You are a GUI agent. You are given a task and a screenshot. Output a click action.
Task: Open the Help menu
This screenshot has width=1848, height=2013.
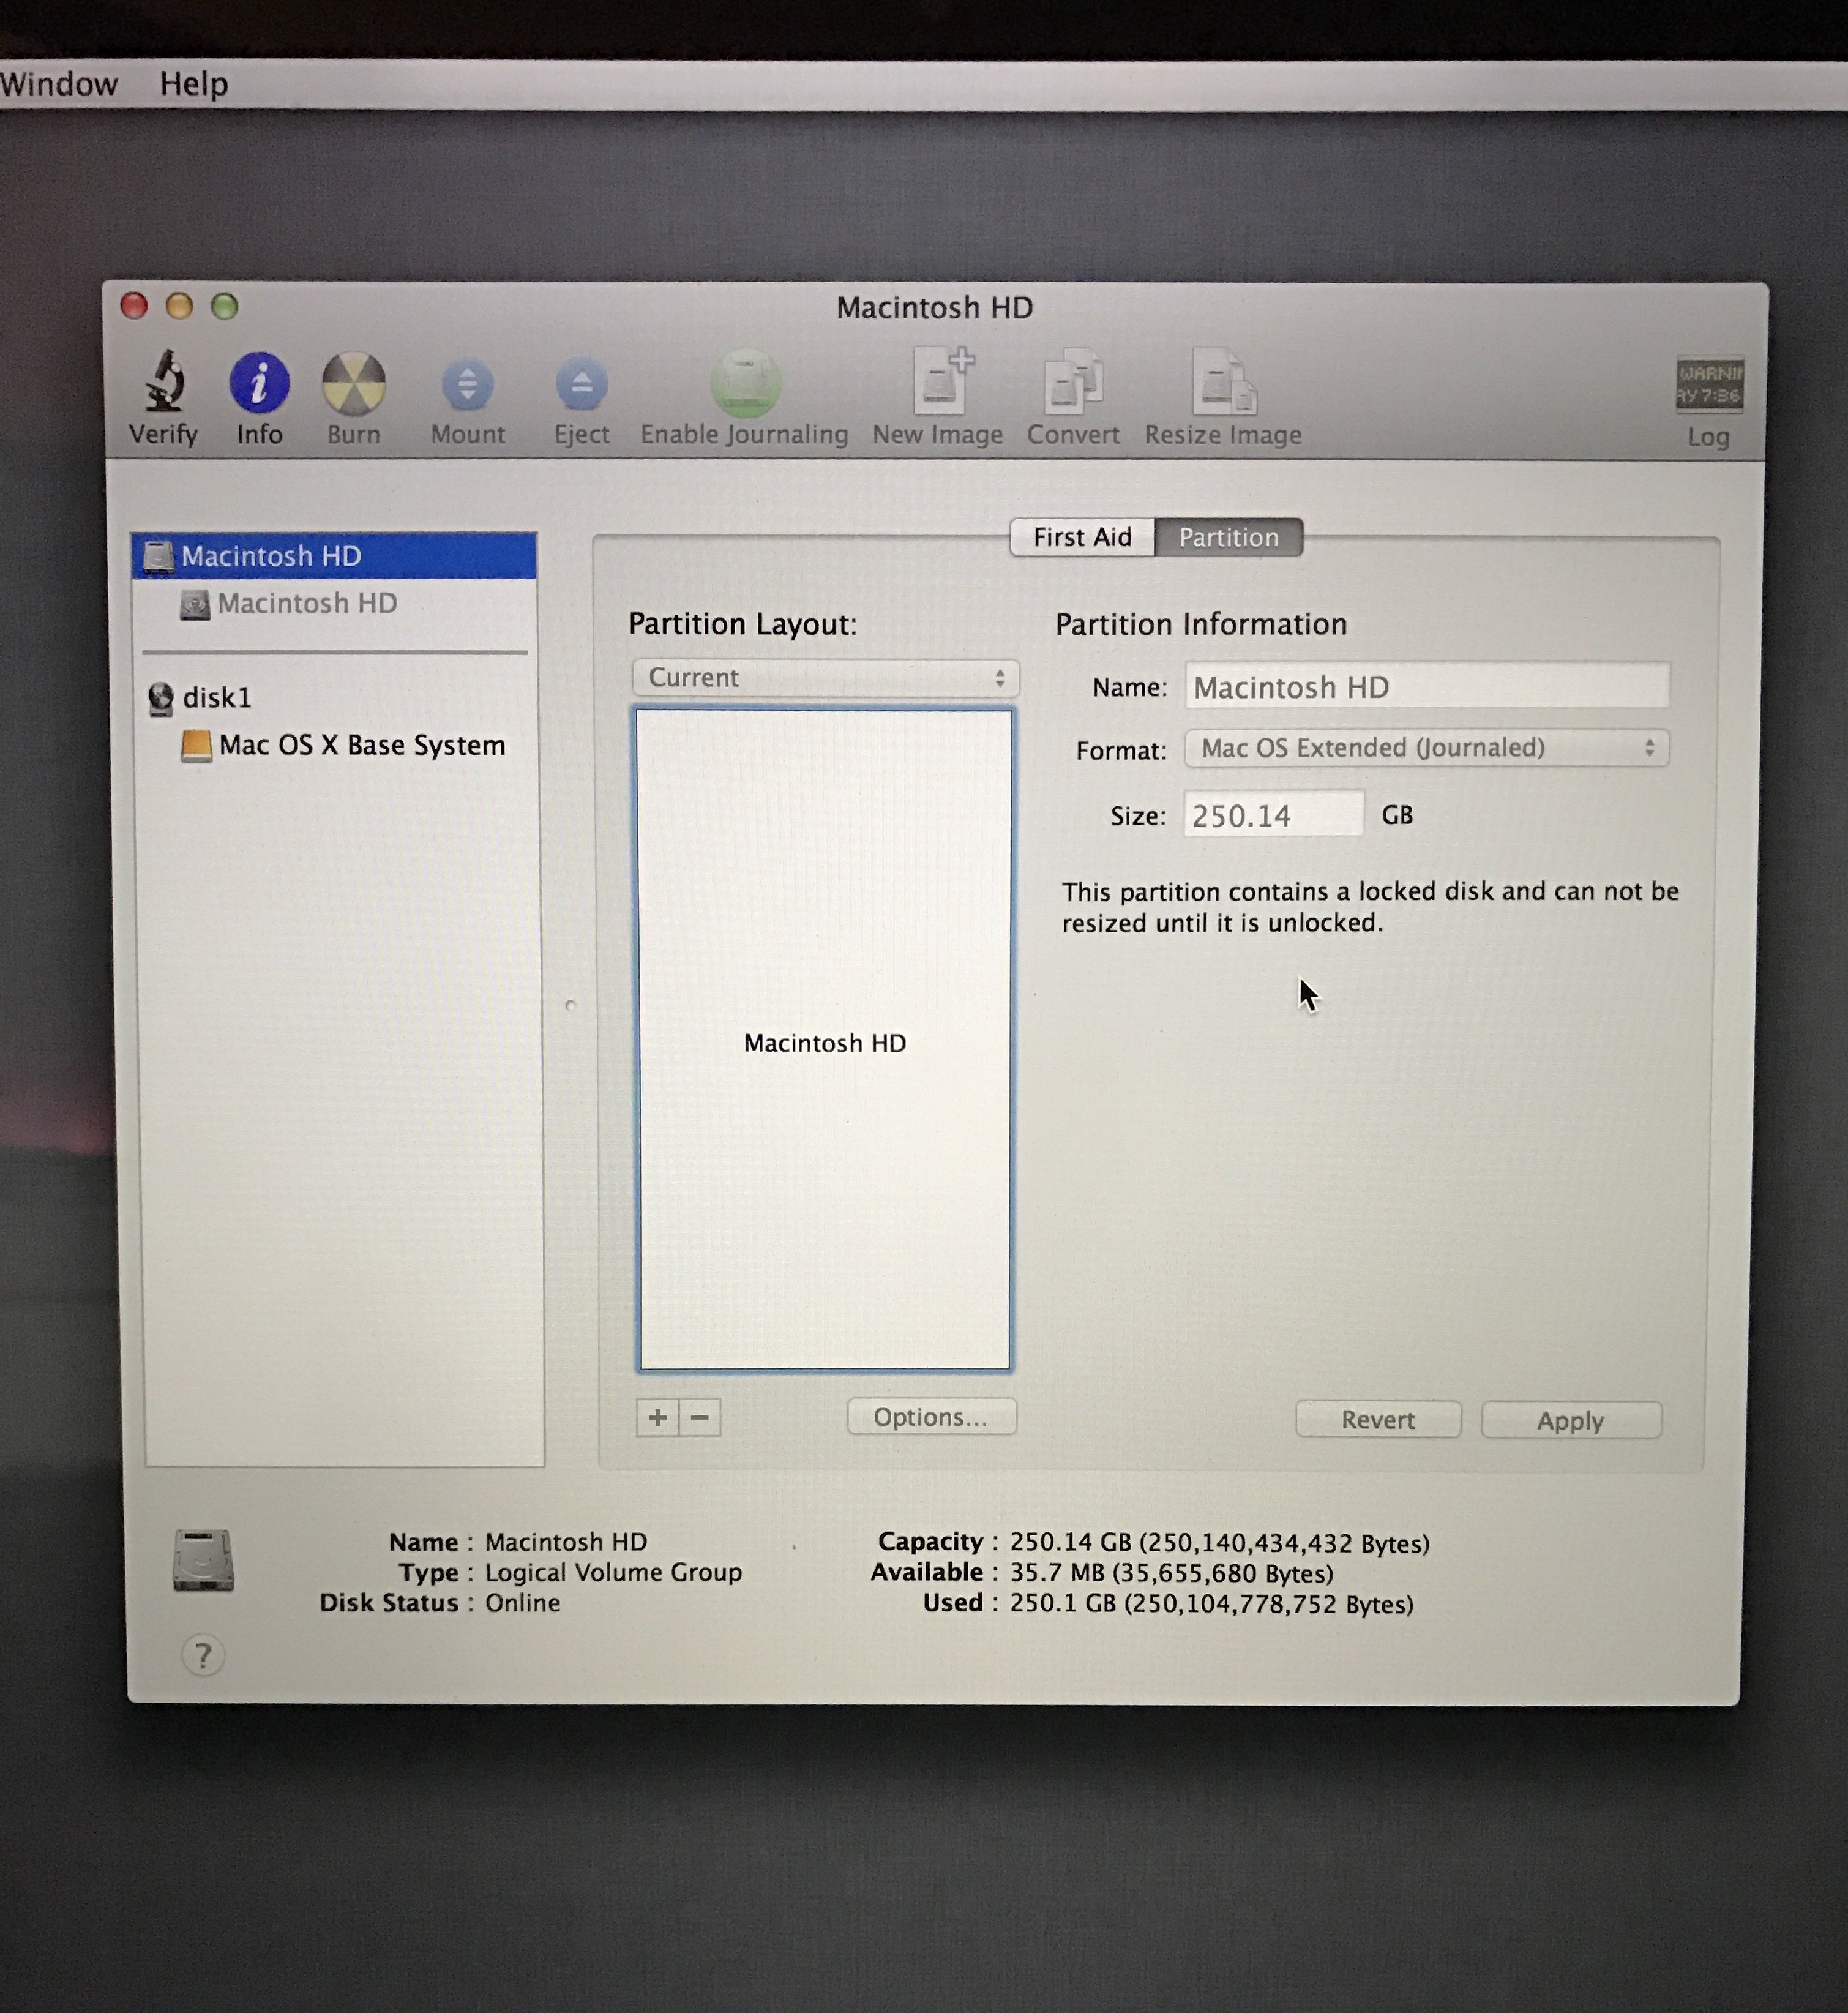pyautogui.click(x=194, y=83)
